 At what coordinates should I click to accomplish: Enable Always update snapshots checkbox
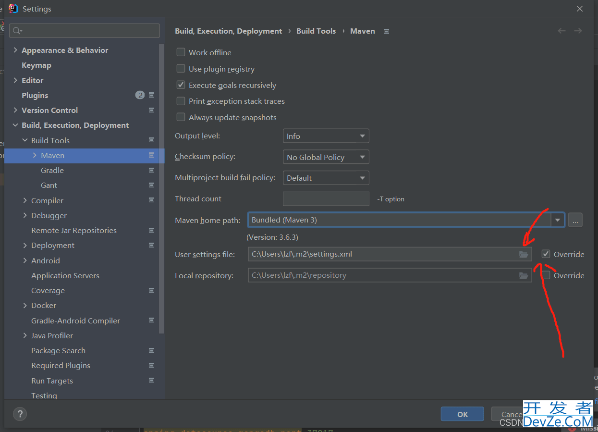(x=181, y=117)
